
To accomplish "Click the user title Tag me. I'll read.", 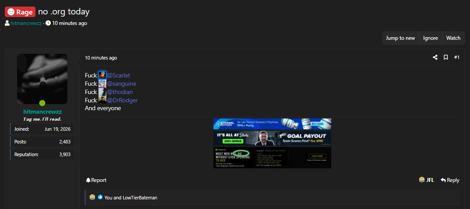I will point(42,119).
